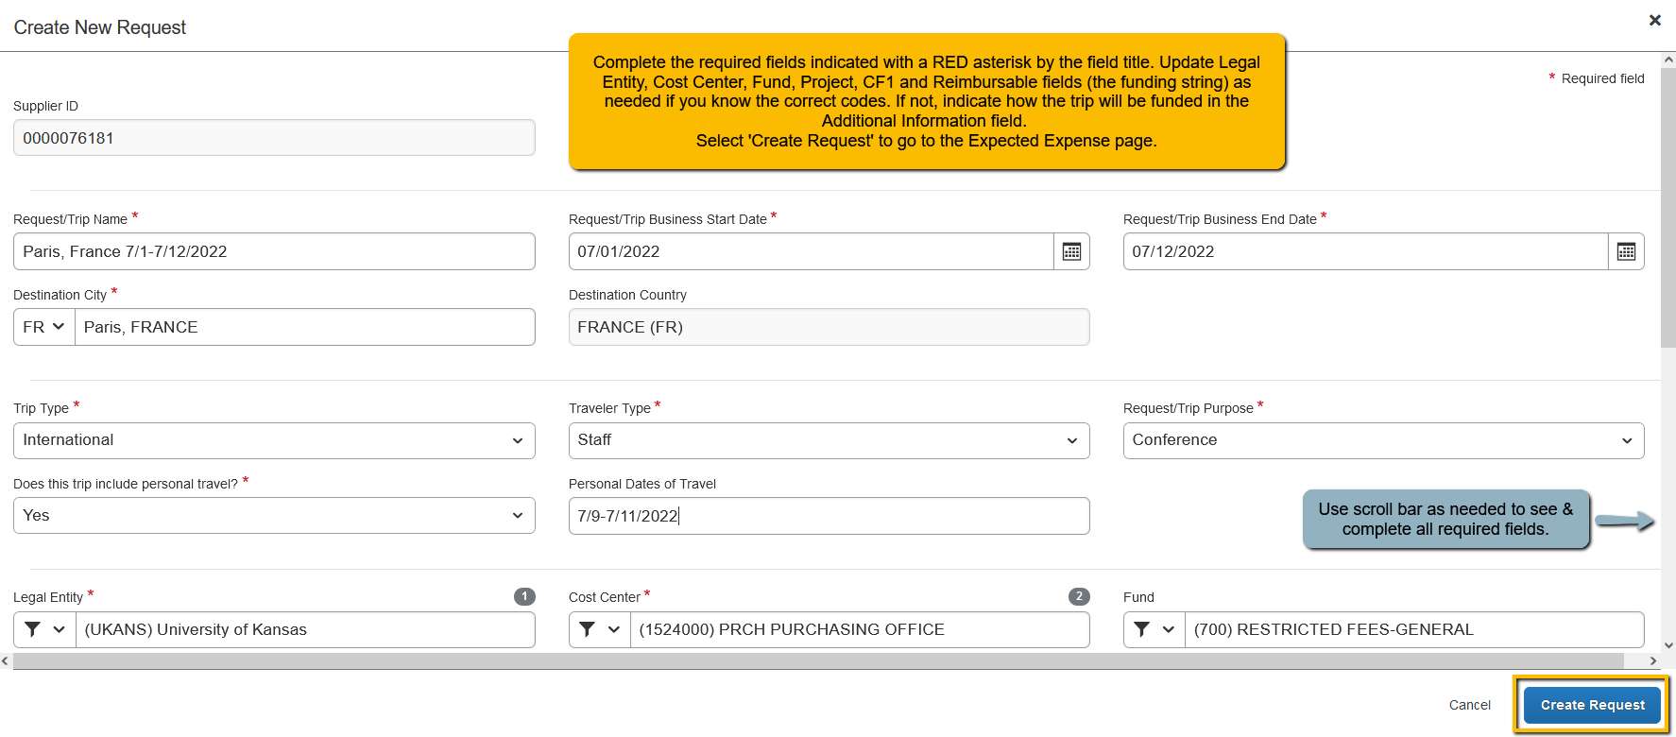Click the Business Start Date text field
Screen dimensions: 1676x737
[812, 251]
